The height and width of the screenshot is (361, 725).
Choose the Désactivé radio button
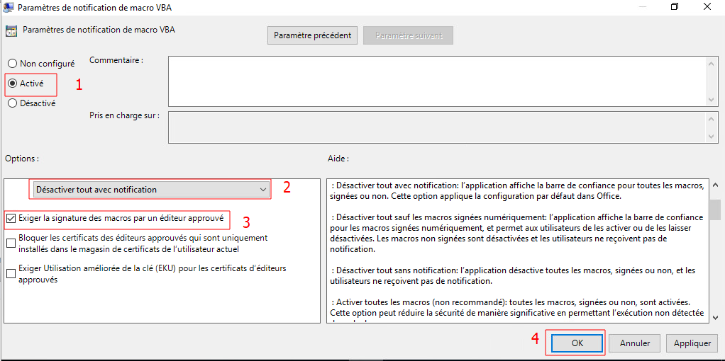pos(13,103)
